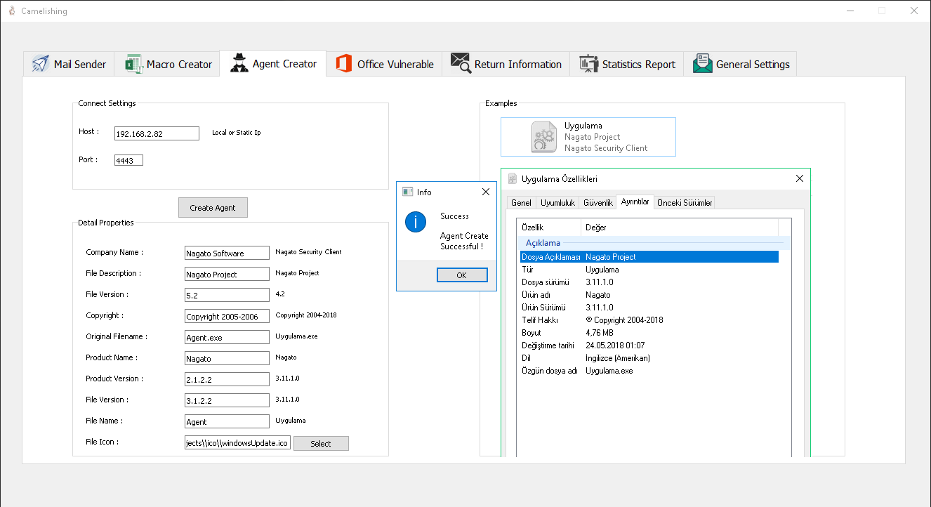
Task: Edit the Company Name text field
Action: pyautogui.click(x=227, y=253)
